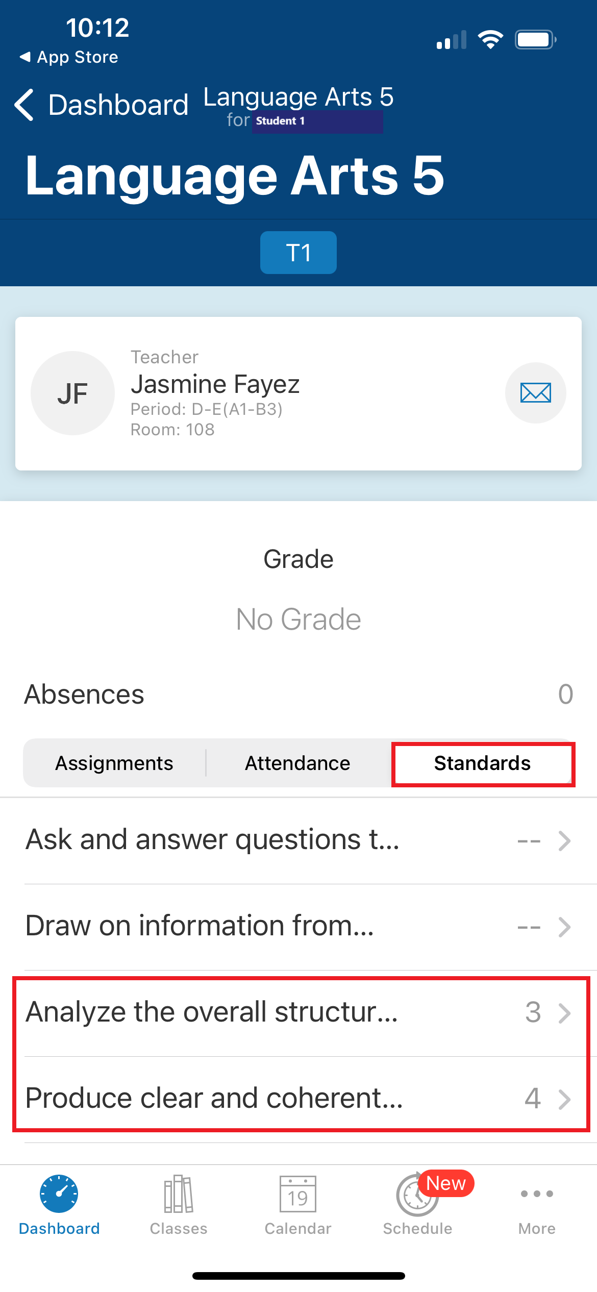The width and height of the screenshot is (597, 1292).
Task: Expand the 'Draw on information from' chevron
Action: tap(564, 927)
